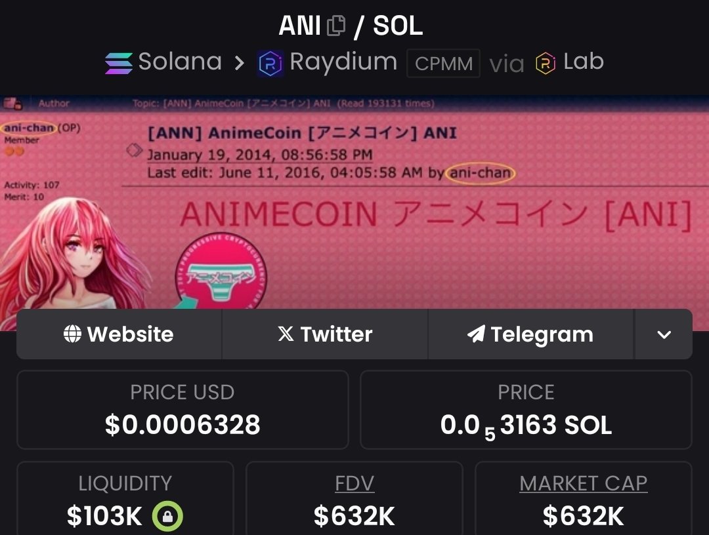The image size is (709, 535).
Task: Click the $103K liquidity value
Action: 104,516
